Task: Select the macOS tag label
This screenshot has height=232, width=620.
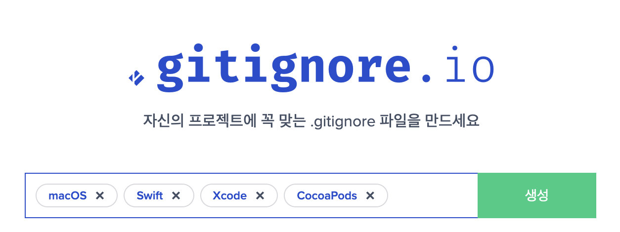Action: click(68, 196)
